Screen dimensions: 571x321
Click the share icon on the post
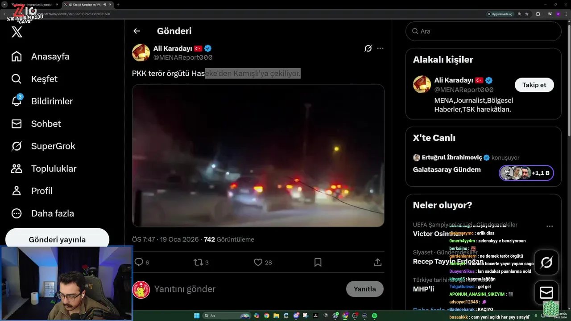[x=377, y=262]
